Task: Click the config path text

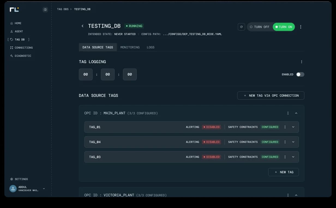Action: 192,34
